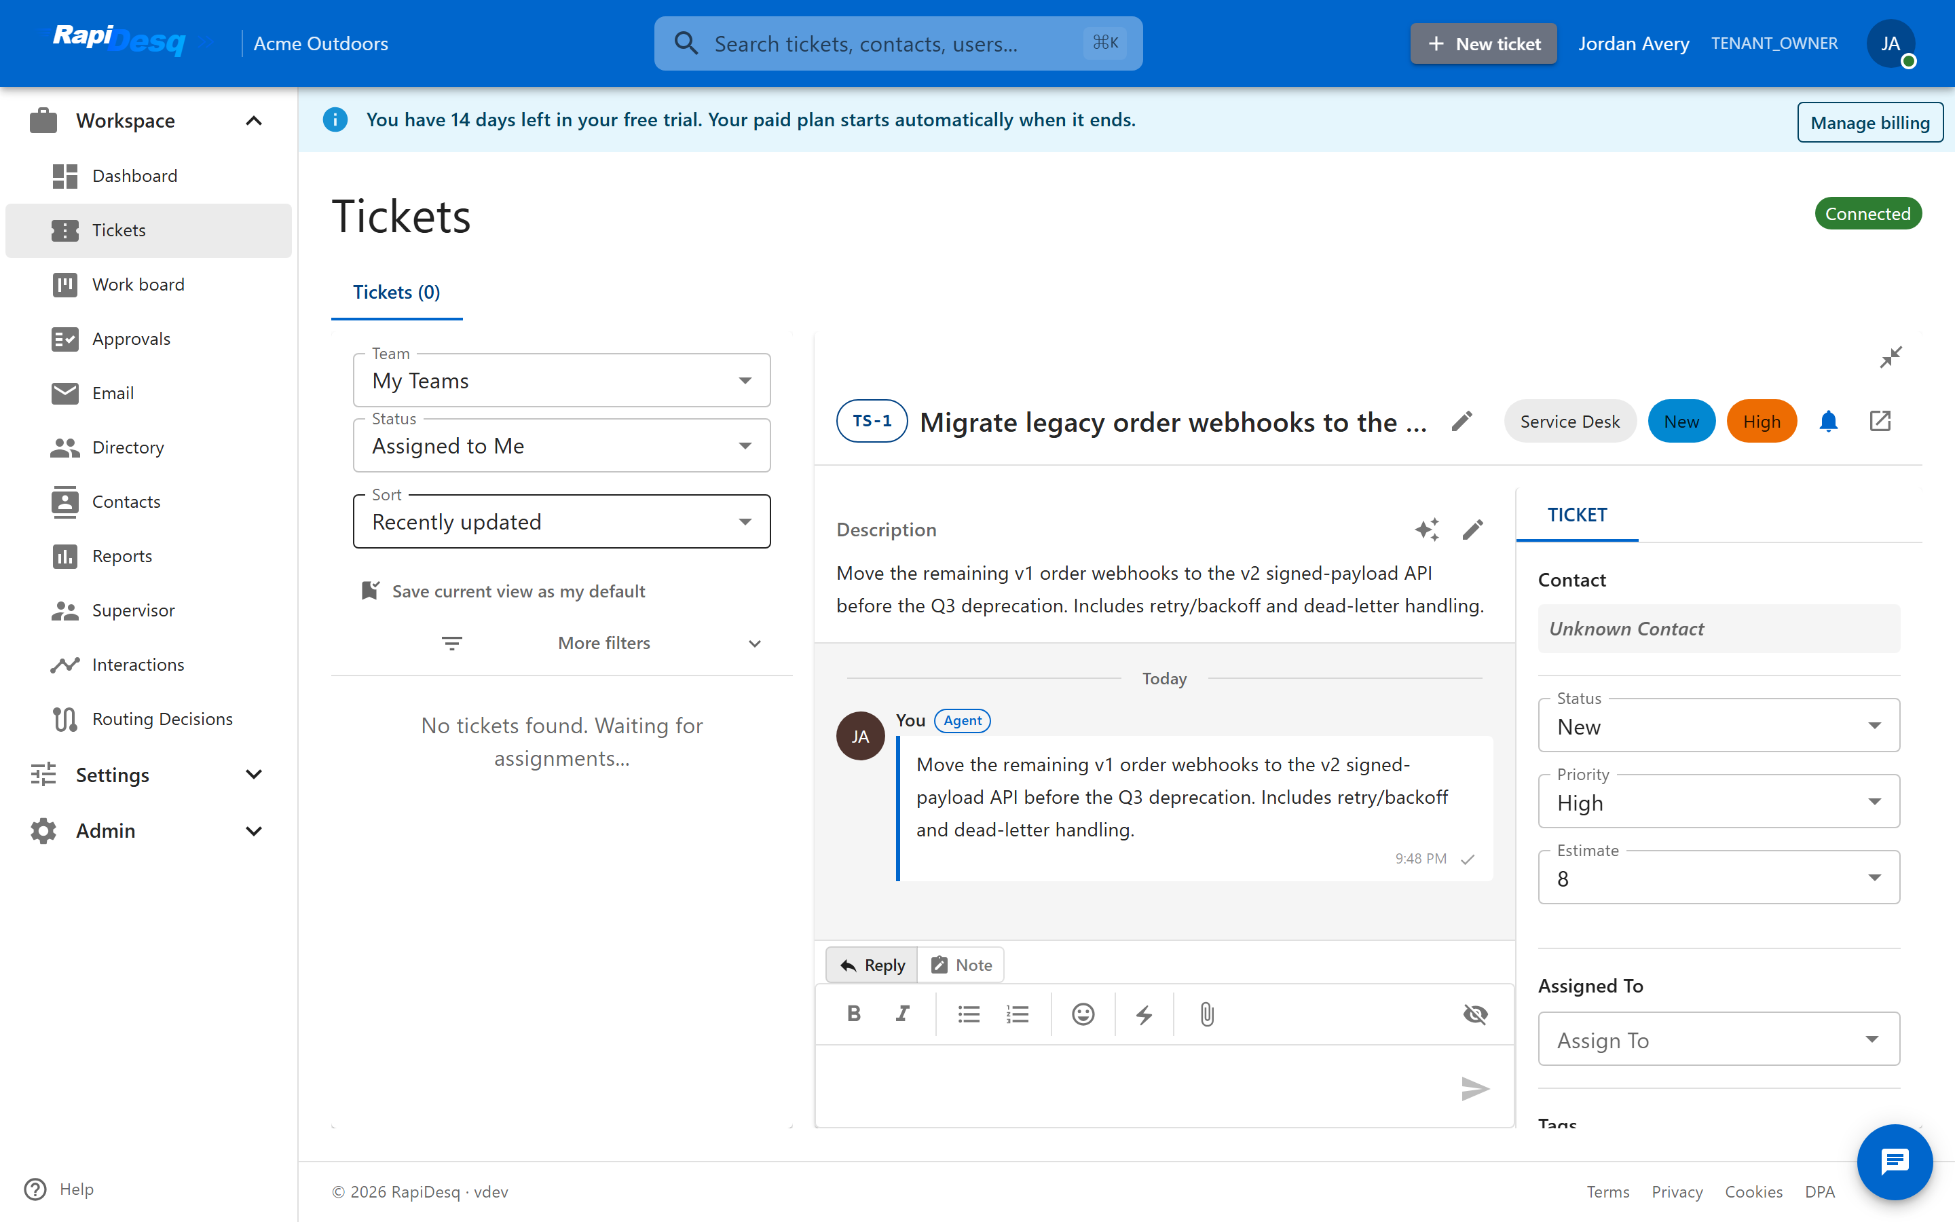The image size is (1955, 1222).
Task: Open the ticket Status dropdown showing New
Action: click(1719, 726)
